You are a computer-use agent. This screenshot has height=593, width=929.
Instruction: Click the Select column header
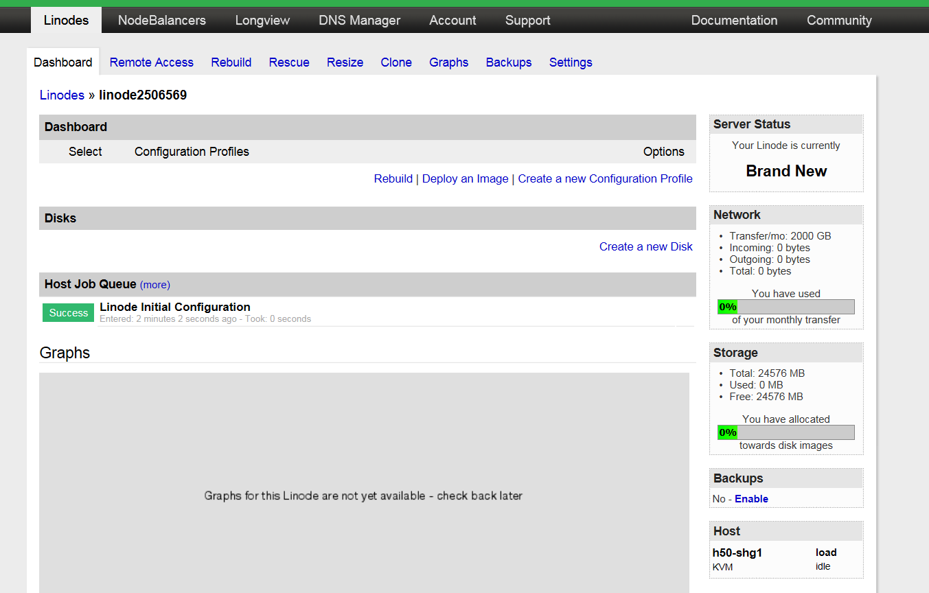click(x=85, y=152)
